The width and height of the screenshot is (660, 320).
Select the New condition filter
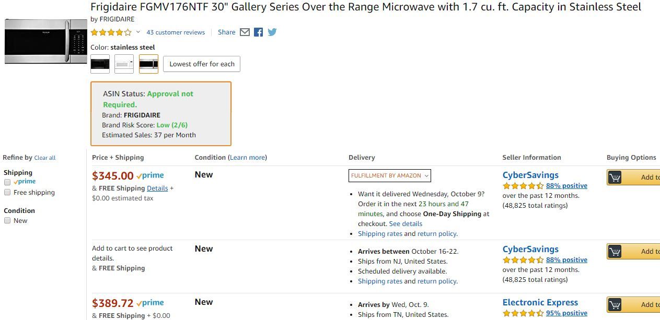tap(7, 220)
